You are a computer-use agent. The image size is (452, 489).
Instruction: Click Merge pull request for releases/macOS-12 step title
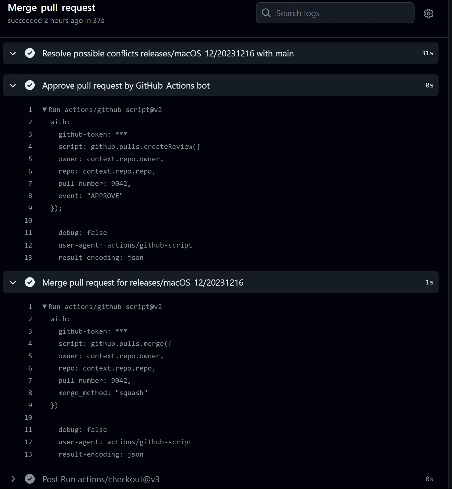[x=143, y=283]
